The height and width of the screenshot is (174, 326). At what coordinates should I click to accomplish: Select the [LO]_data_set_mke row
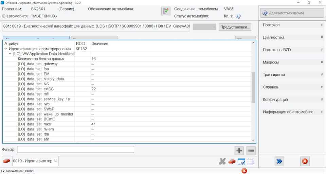coord(127,124)
